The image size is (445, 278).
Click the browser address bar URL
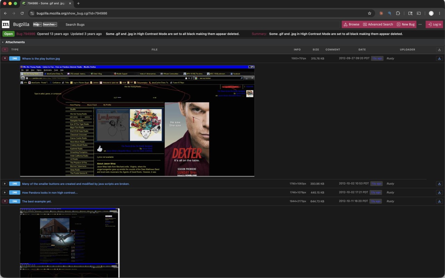tap(72, 13)
